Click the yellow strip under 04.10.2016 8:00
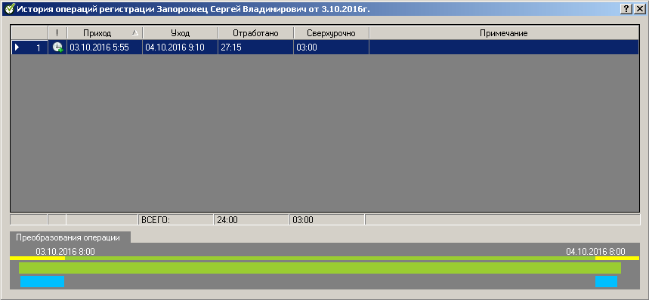649x300 pixels. pyautogui.click(x=617, y=258)
